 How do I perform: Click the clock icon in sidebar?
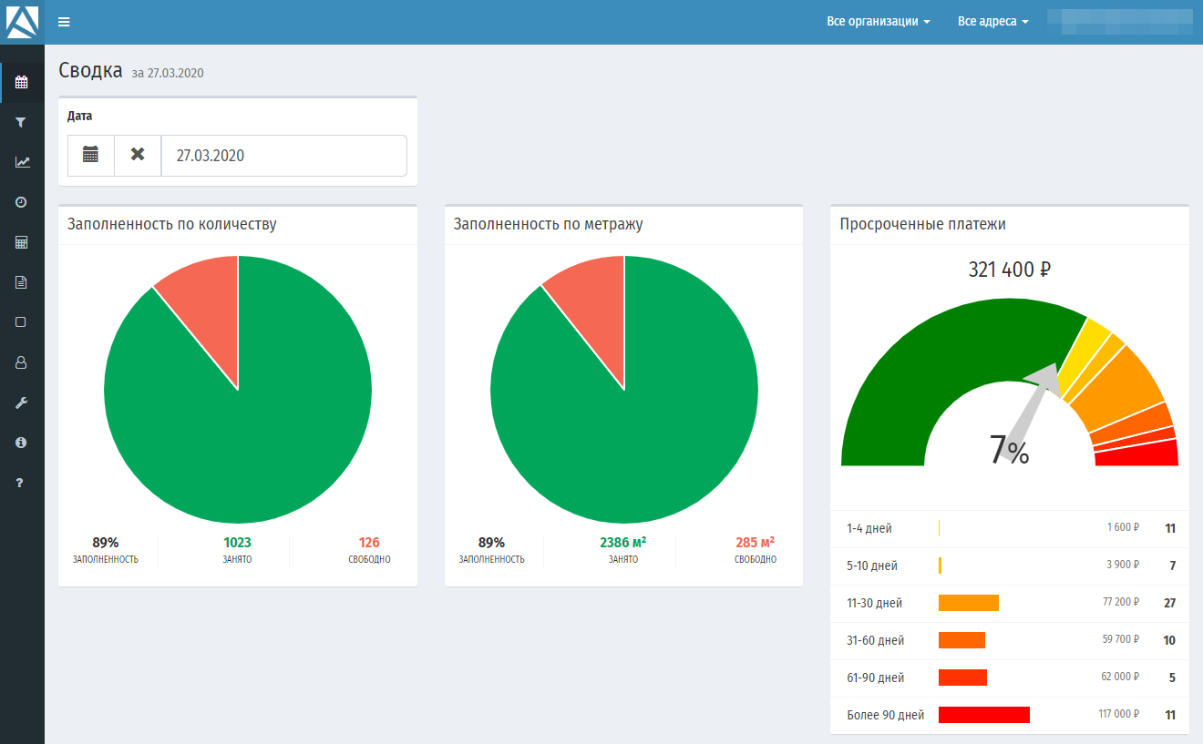coord(21,202)
